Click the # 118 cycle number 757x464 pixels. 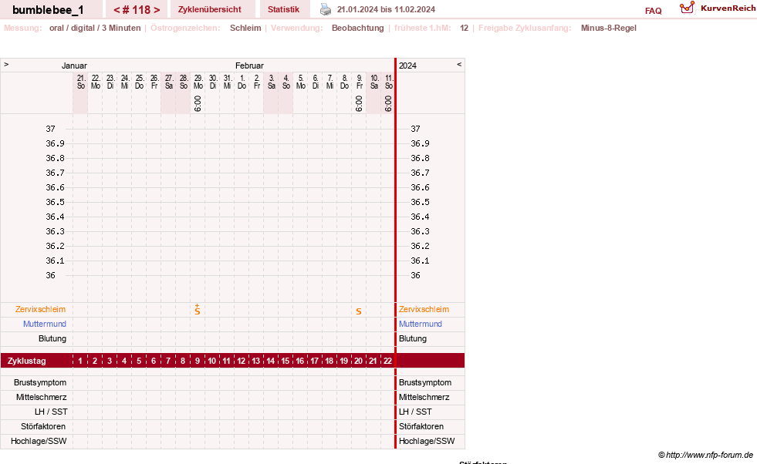(137, 10)
